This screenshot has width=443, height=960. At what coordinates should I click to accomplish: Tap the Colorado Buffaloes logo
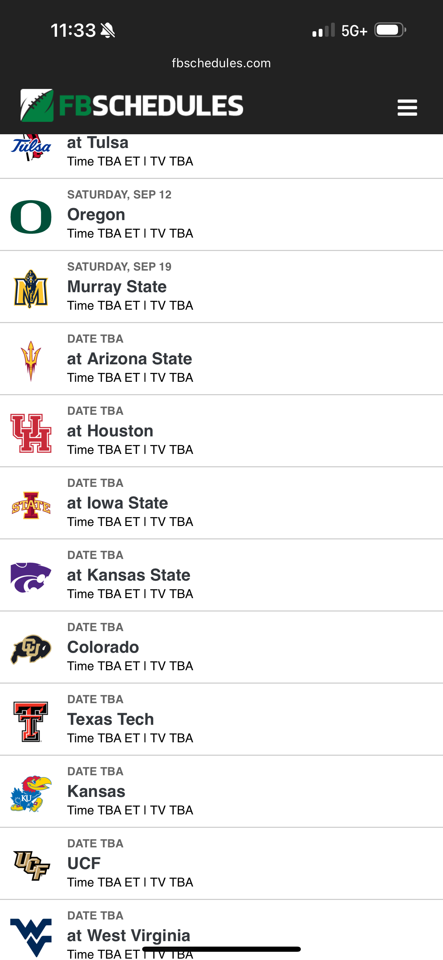31,649
